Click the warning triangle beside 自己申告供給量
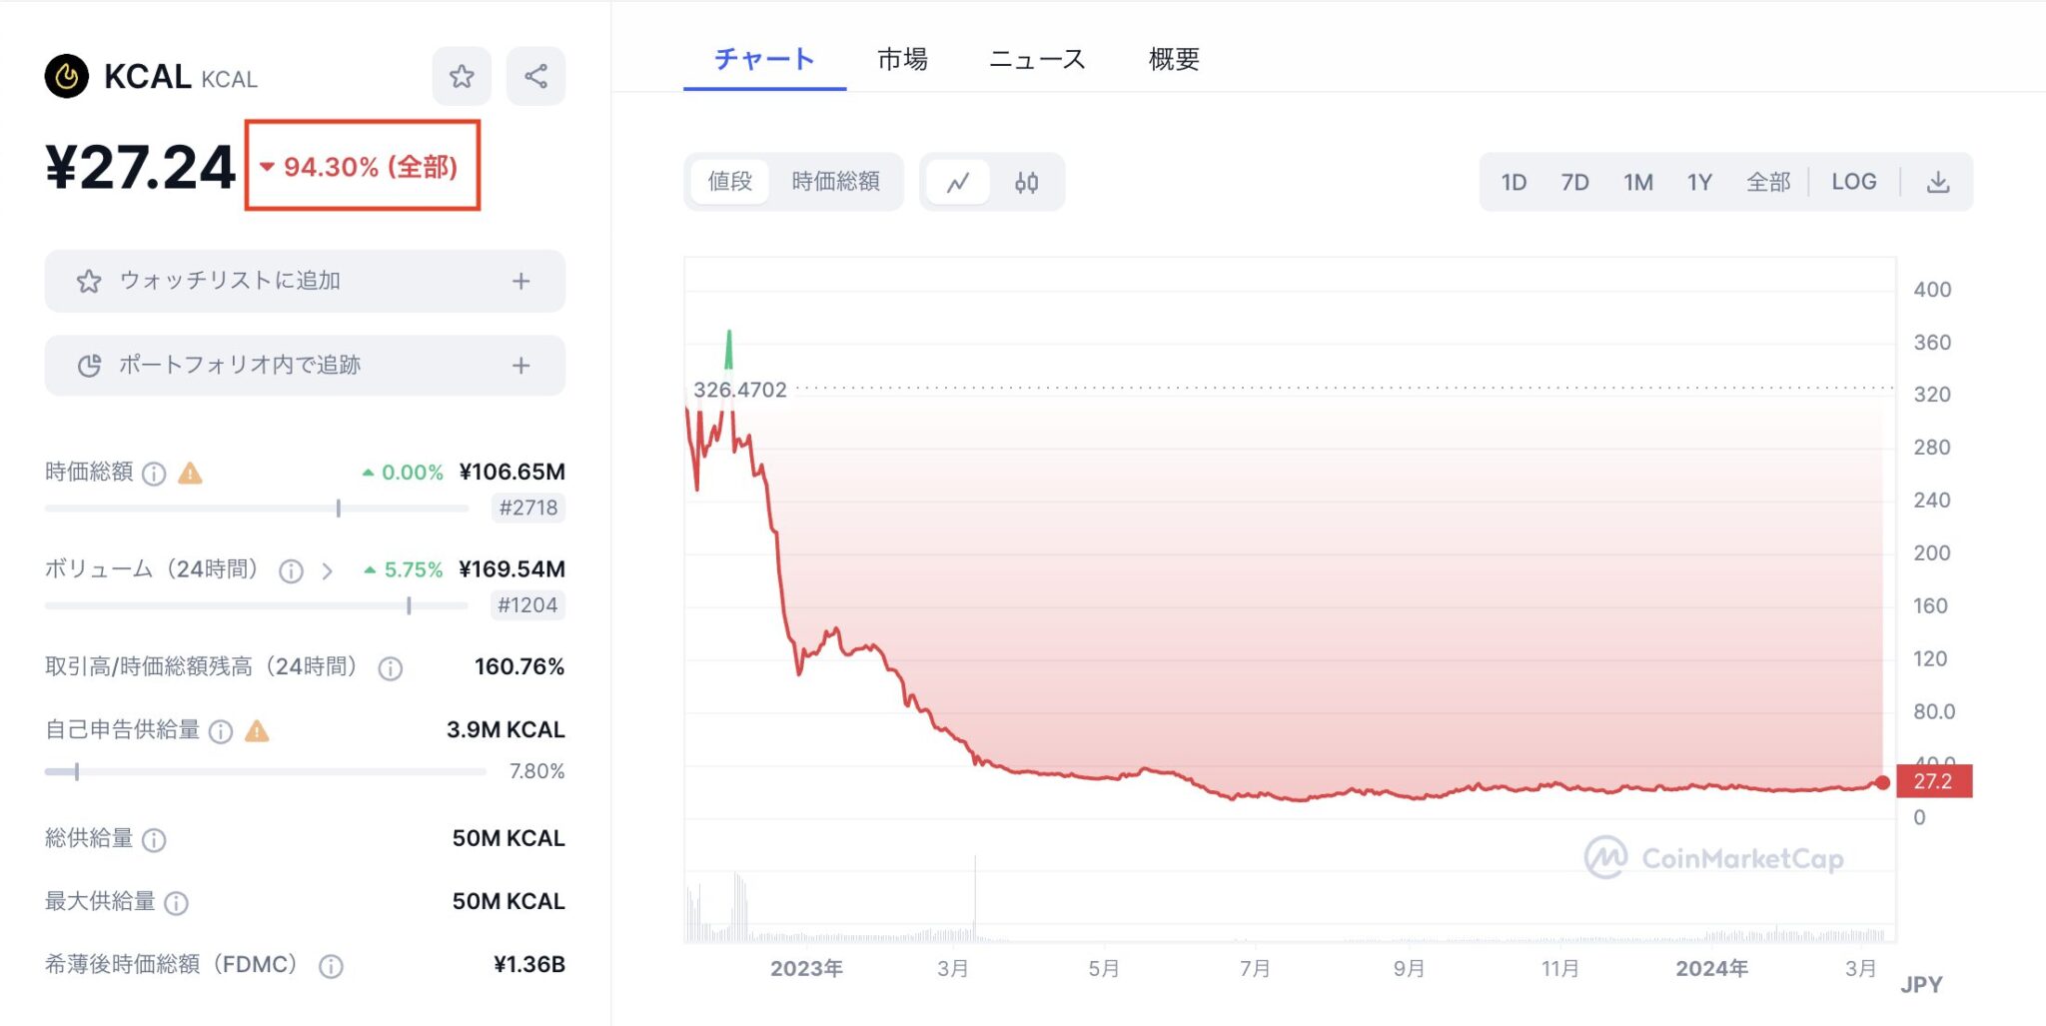 tap(258, 731)
